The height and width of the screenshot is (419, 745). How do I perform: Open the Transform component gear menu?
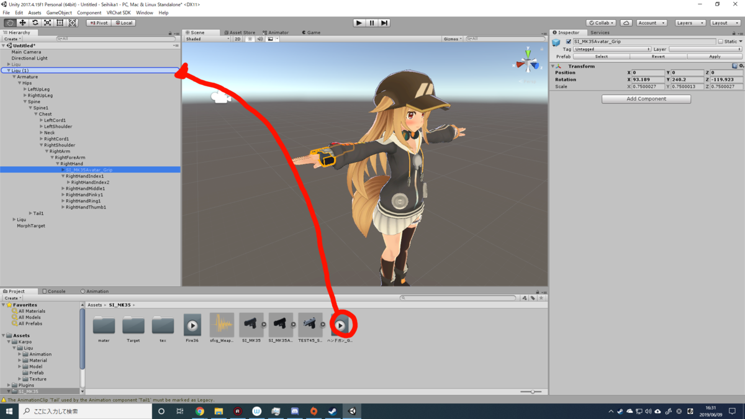pyautogui.click(x=741, y=66)
